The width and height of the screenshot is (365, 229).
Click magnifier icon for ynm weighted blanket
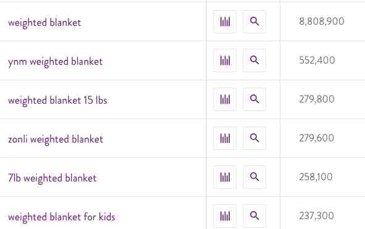(x=254, y=60)
